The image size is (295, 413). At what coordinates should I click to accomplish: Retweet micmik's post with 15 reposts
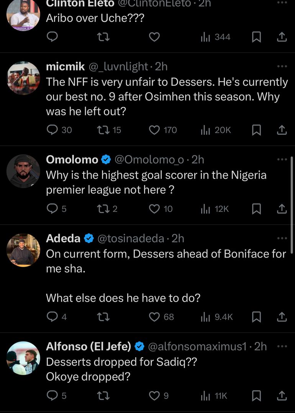[103, 130]
